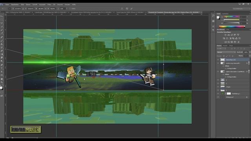Select the Gradient tool
The image size is (251, 141).
(x=2, y=54)
